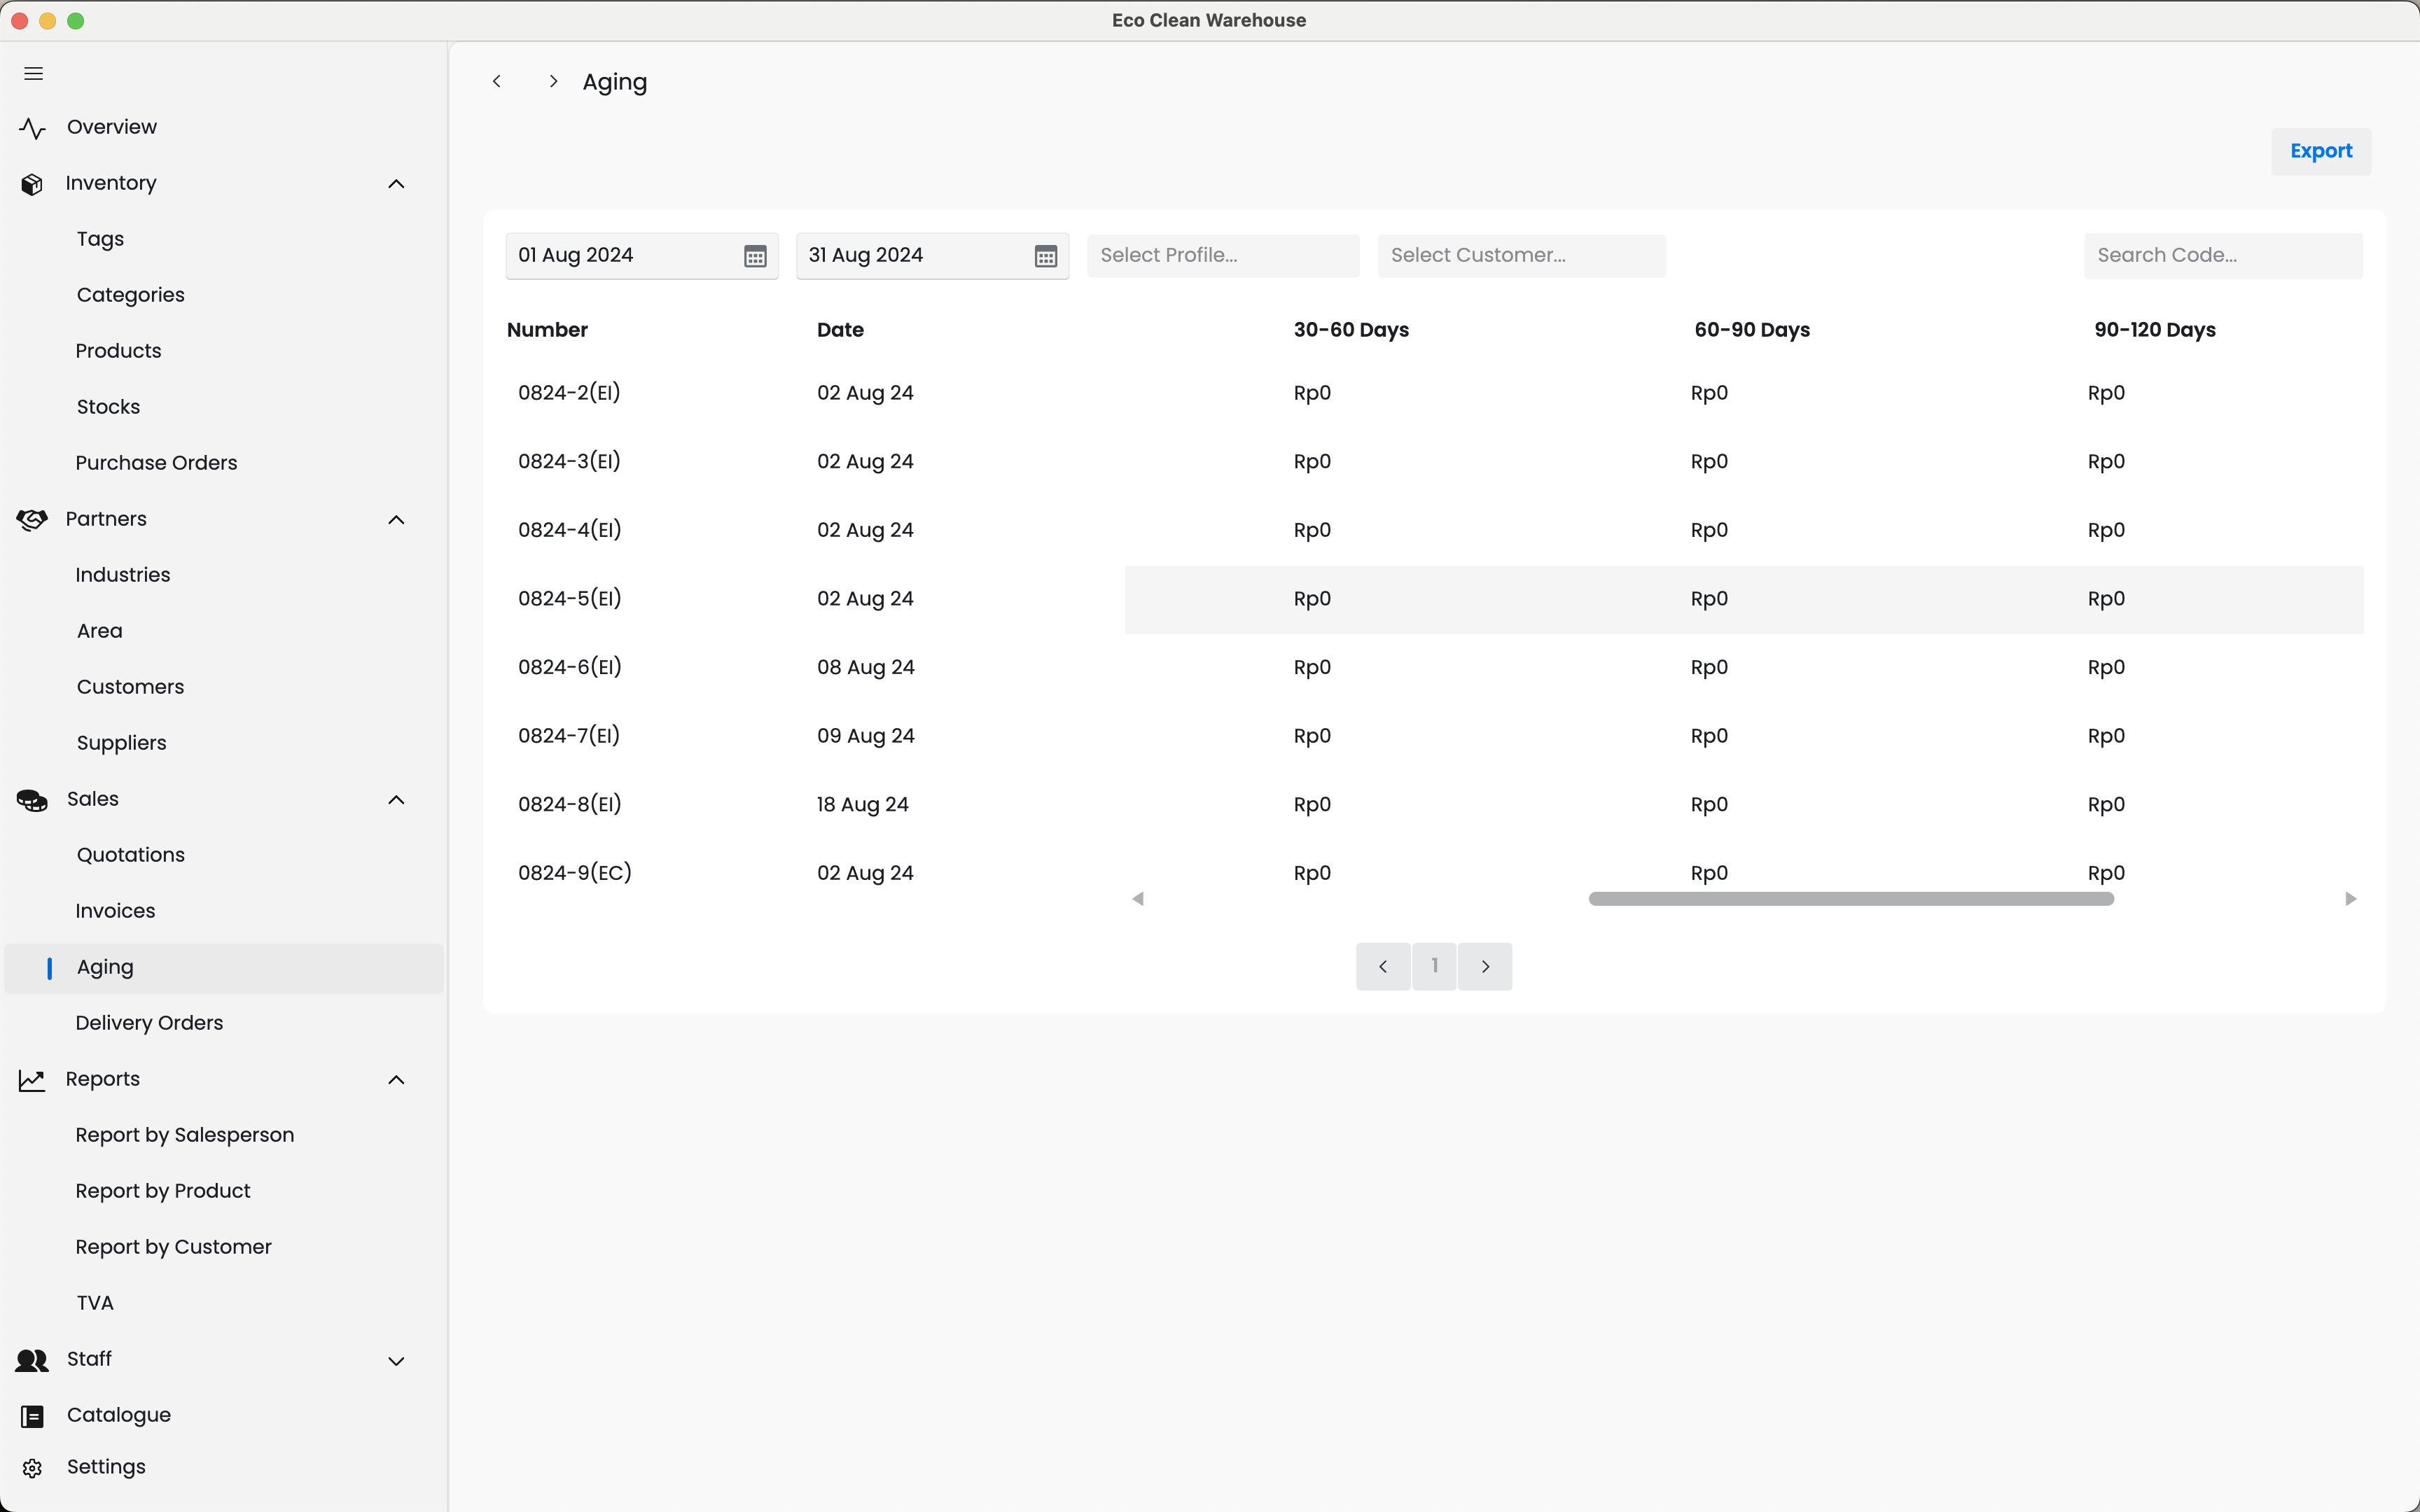Collapse the Inventory section chevron
This screenshot has height=1512, width=2420.
396,184
